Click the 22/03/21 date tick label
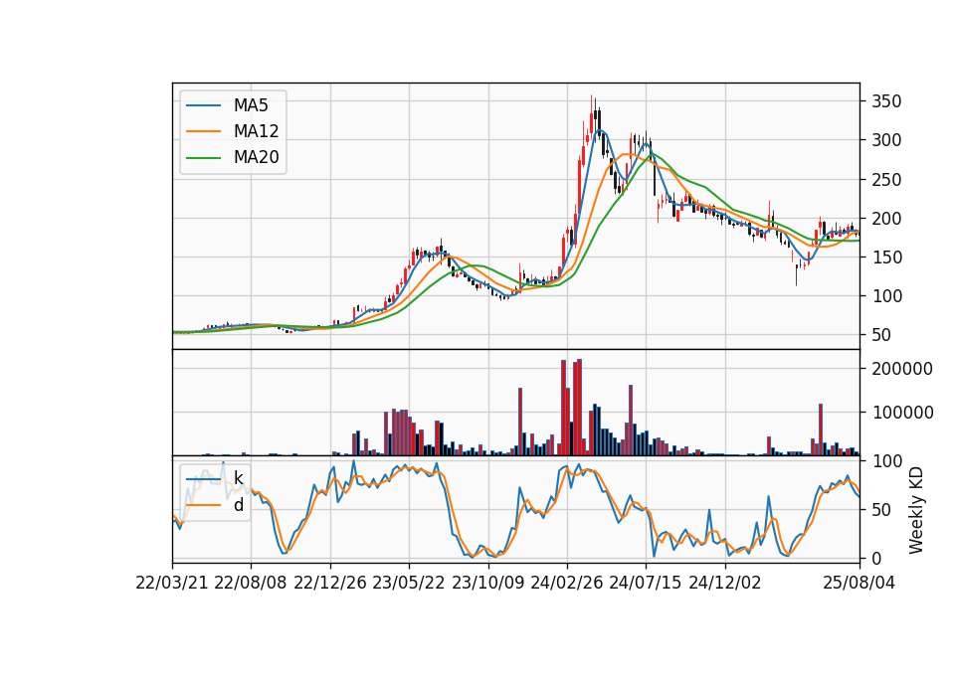Viewport: 955px width, 686px height. click(x=172, y=583)
